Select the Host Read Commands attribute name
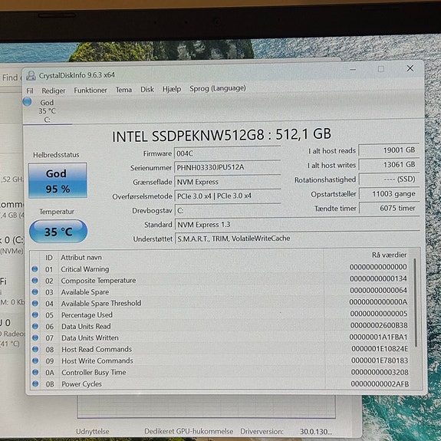The height and width of the screenshot is (441, 441). click(97, 349)
